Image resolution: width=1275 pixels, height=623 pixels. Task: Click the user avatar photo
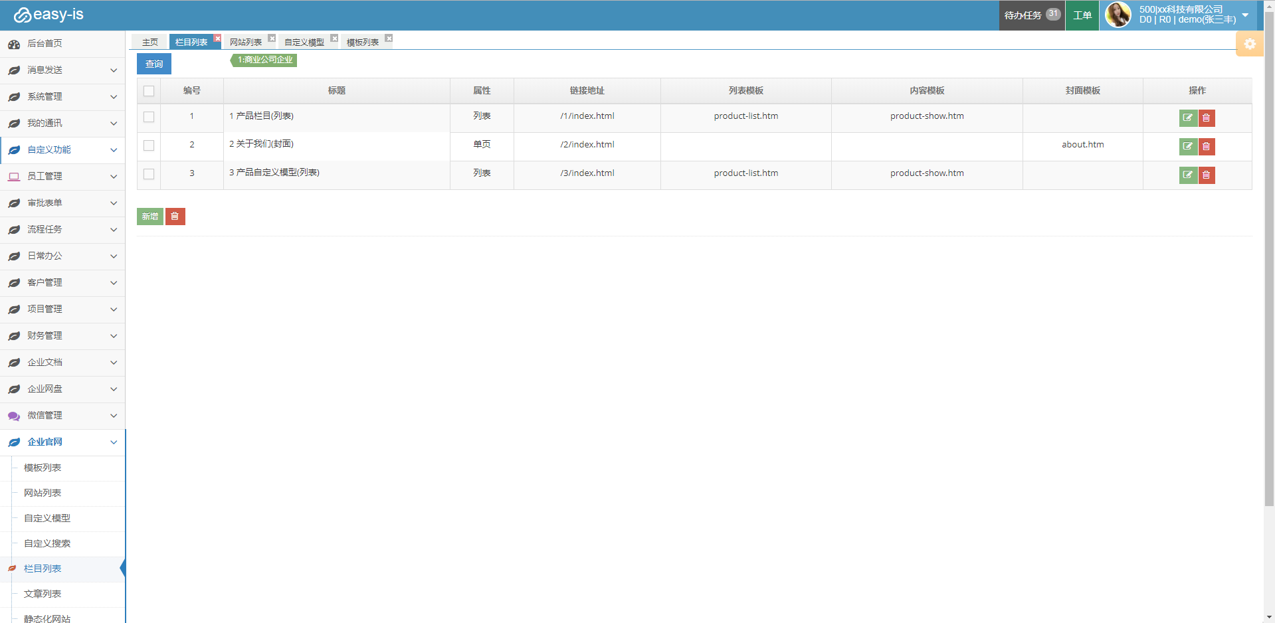pos(1118,15)
